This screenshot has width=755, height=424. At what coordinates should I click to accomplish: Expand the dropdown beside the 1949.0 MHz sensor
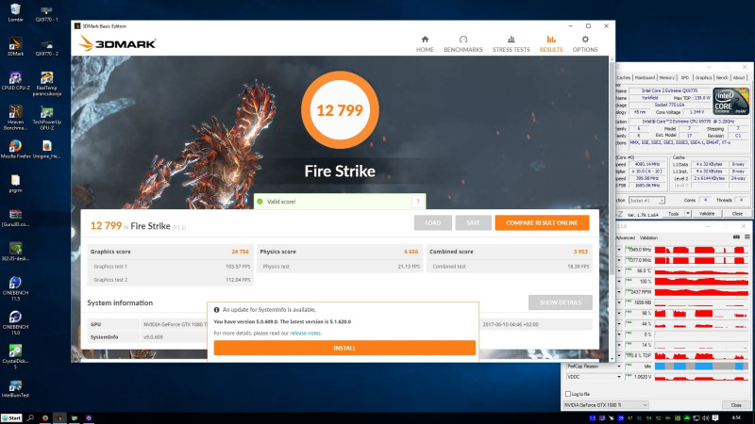click(619, 250)
